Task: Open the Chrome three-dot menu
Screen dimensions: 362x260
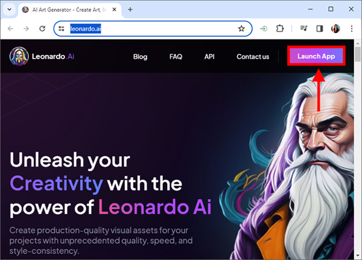Action: point(352,28)
